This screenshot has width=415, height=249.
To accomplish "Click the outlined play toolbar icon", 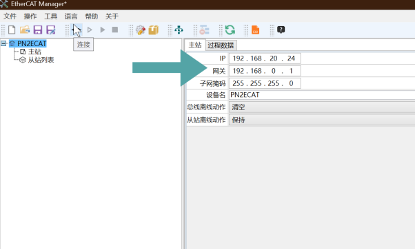I will point(90,30).
